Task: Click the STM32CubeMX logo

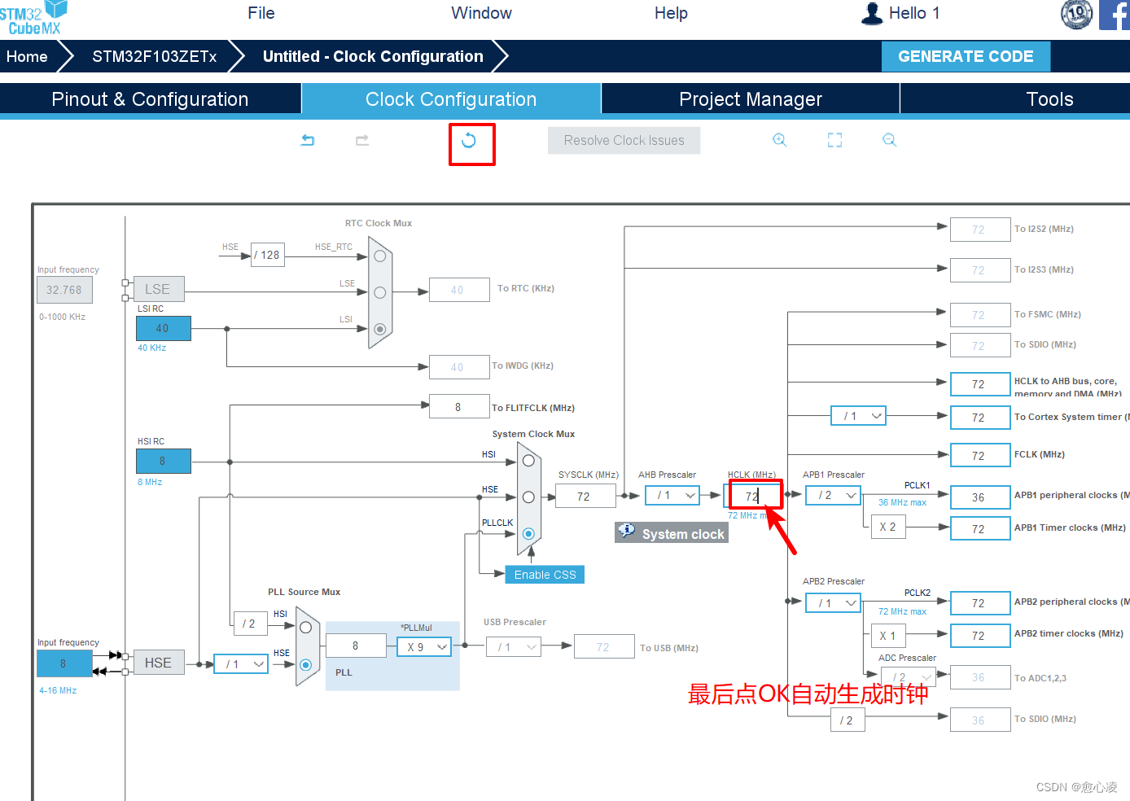Action: [x=33, y=18]
